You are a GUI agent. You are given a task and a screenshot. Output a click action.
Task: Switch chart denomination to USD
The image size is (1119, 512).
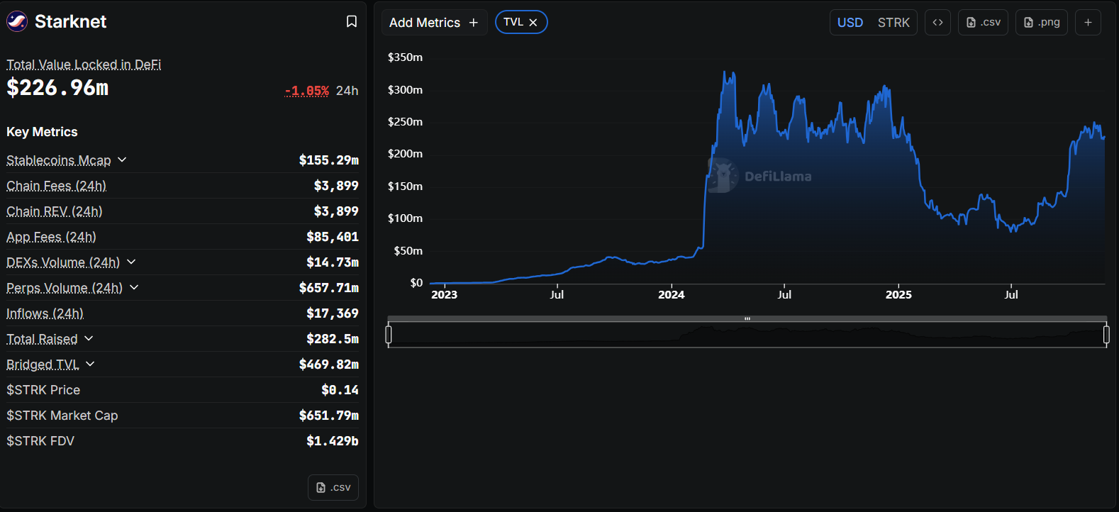(850, 23)
